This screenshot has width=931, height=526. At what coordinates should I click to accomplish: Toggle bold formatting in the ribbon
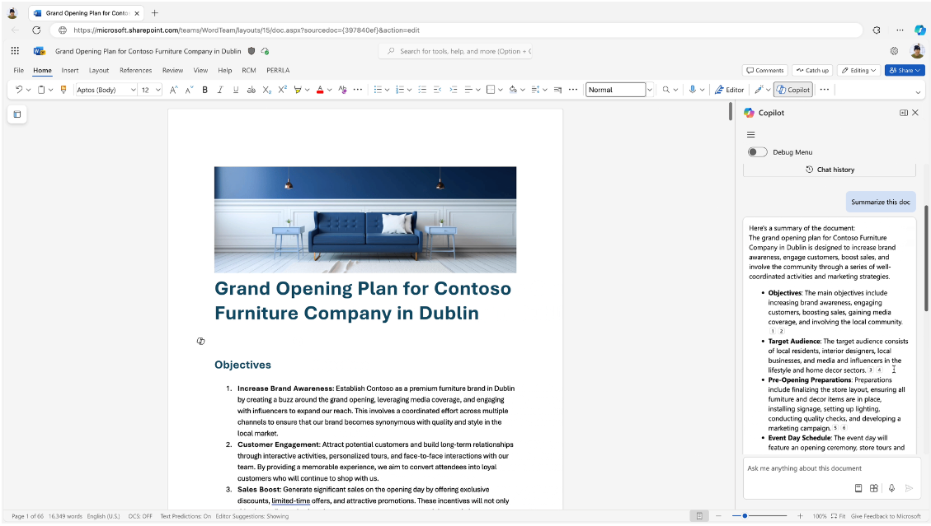click(205, 90)
